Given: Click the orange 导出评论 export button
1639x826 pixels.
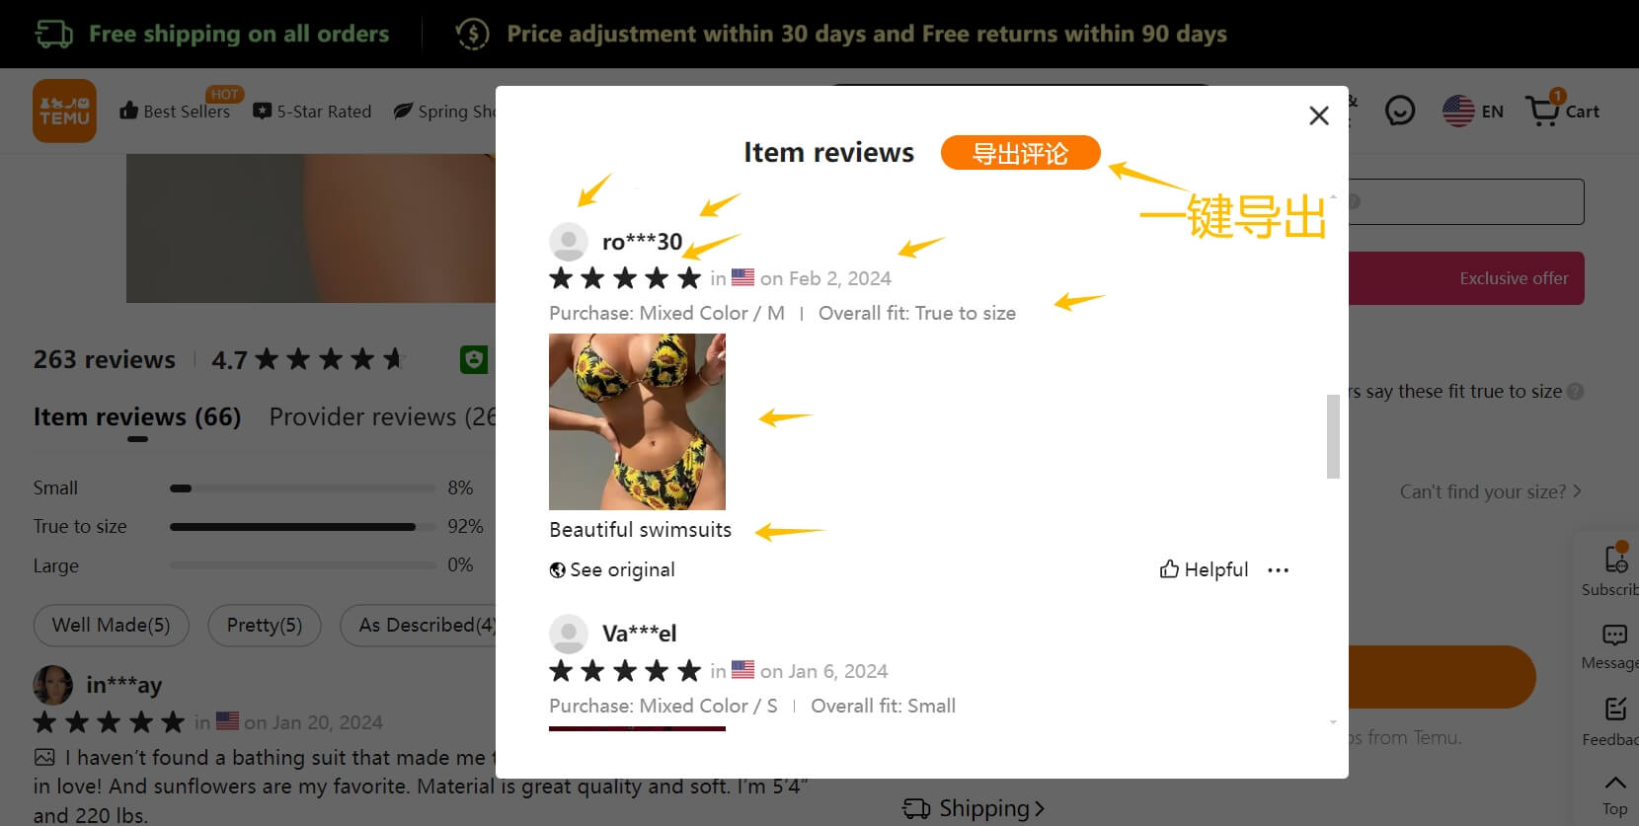Looking at the screenshot, I should pyautogui.click(x=1020, y=153).
